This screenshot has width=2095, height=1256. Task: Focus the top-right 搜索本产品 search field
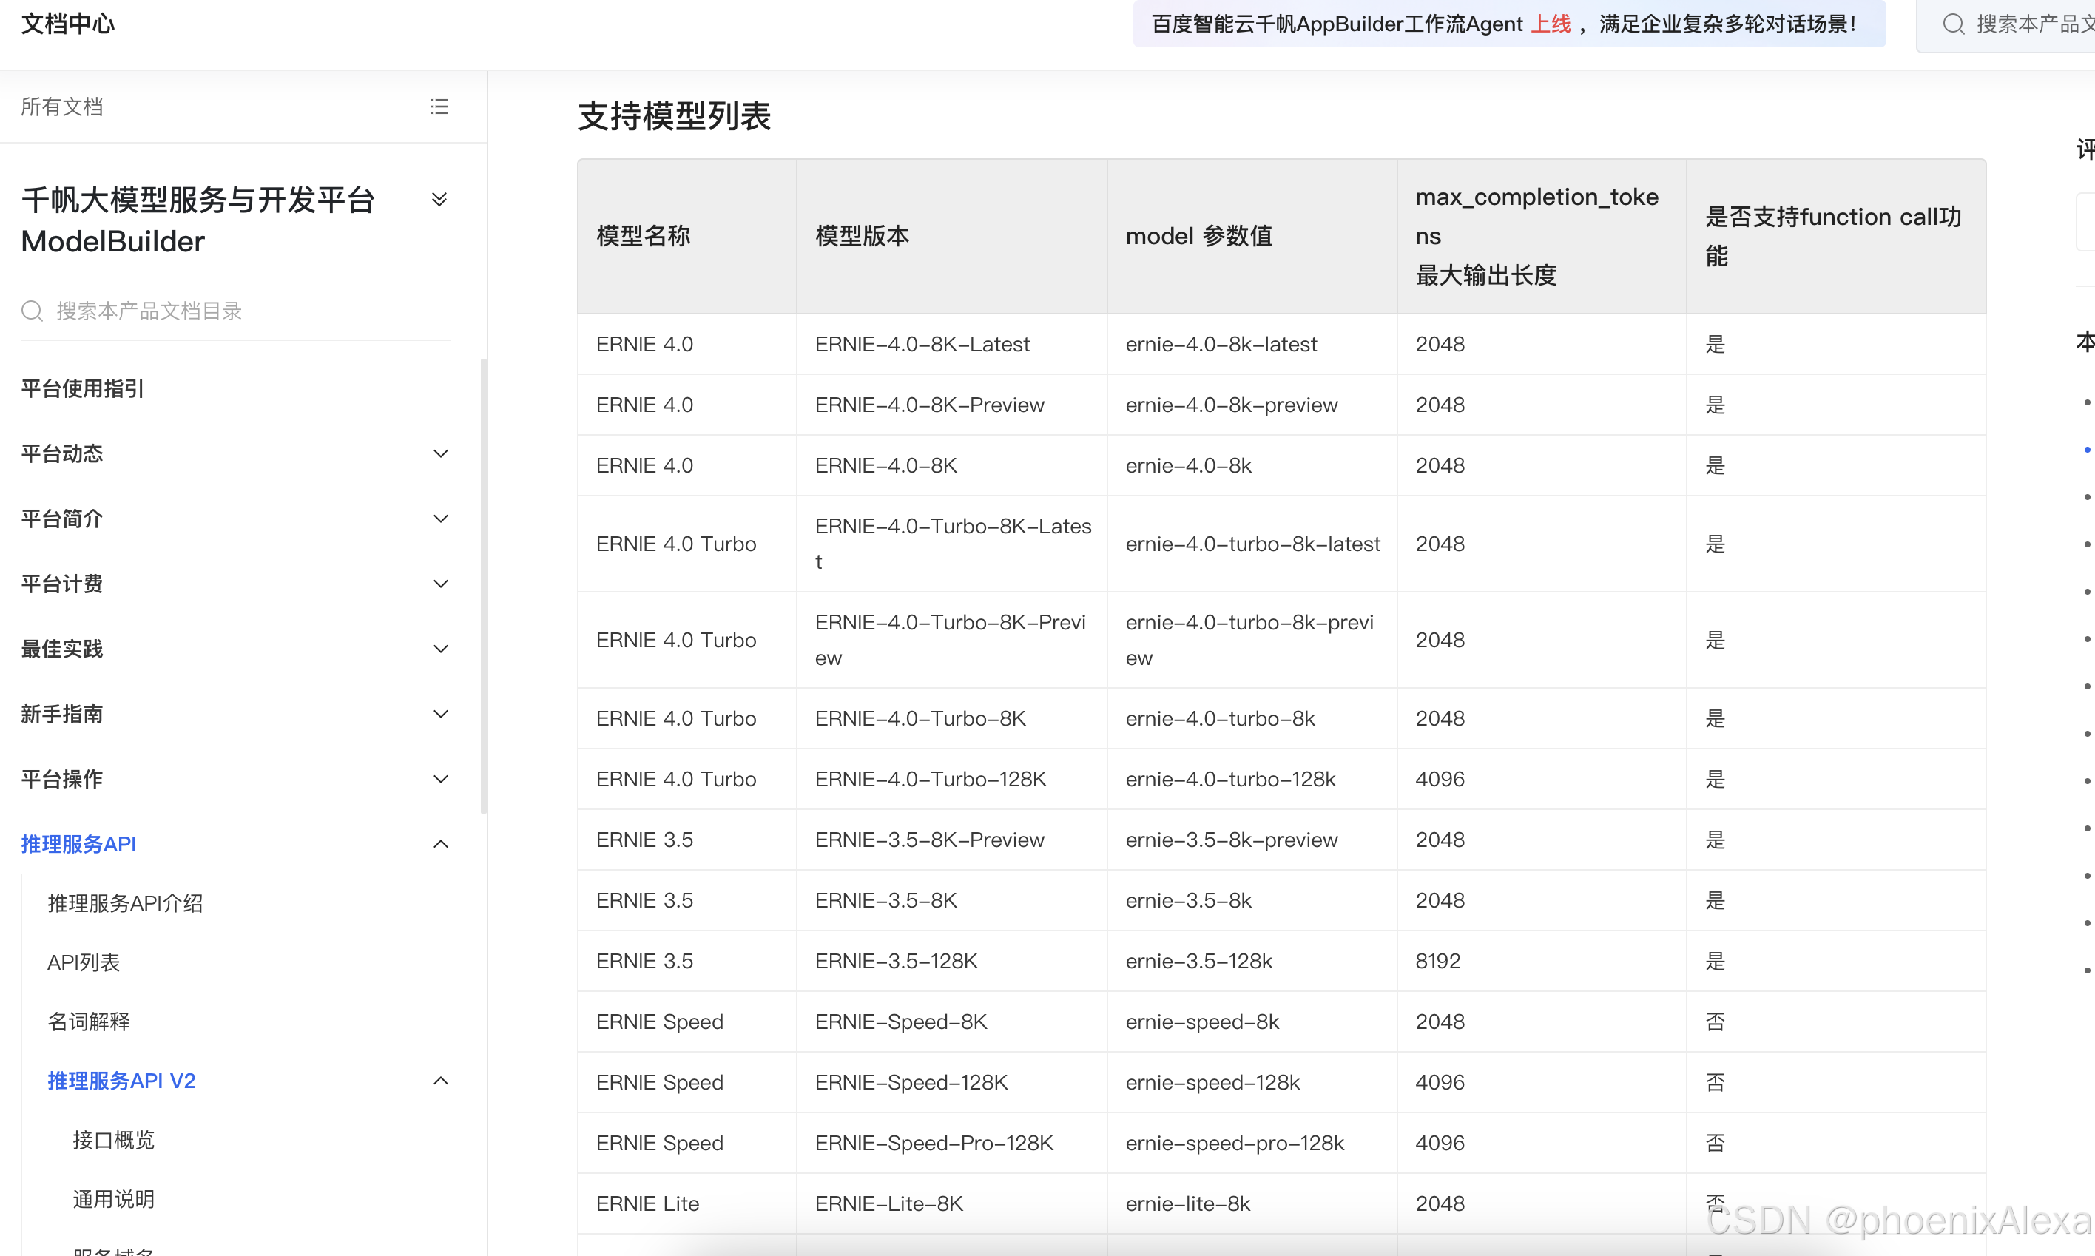(2005, 24)
